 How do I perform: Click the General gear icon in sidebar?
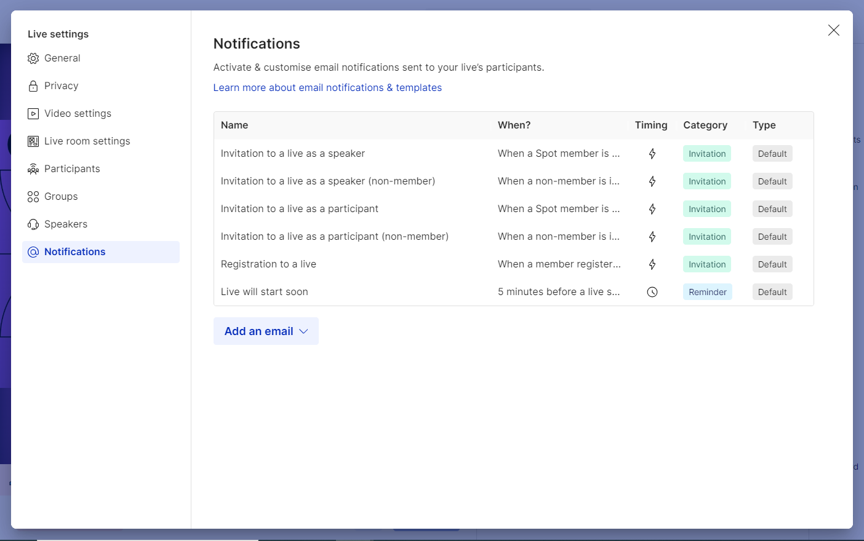click(x=33, y=58)
